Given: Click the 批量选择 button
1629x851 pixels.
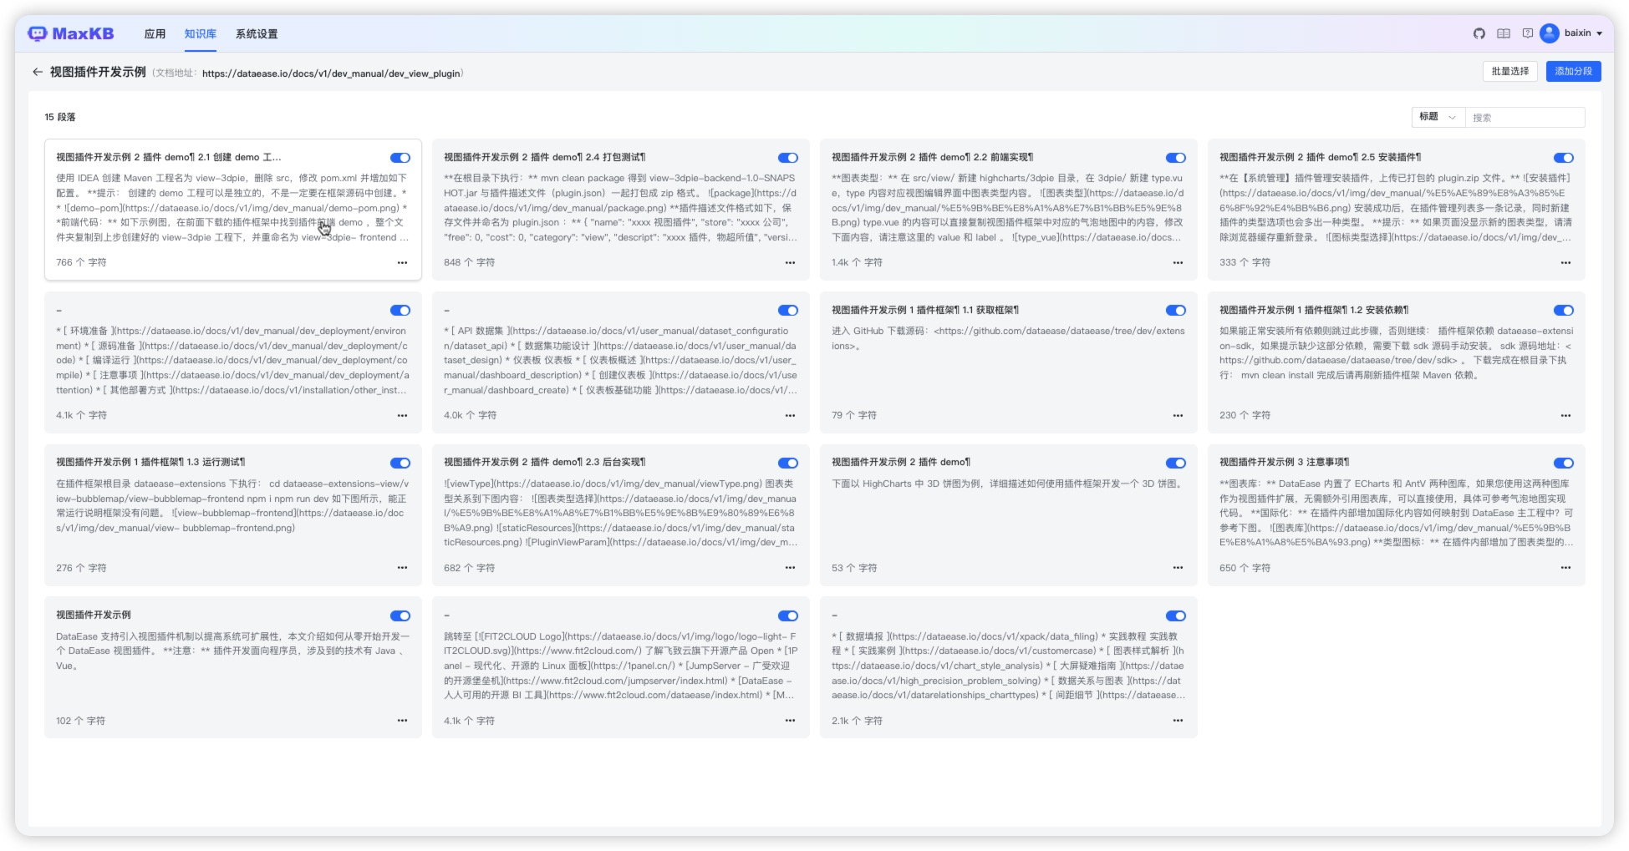Looking at the screenshot, I should point(1510,72).
